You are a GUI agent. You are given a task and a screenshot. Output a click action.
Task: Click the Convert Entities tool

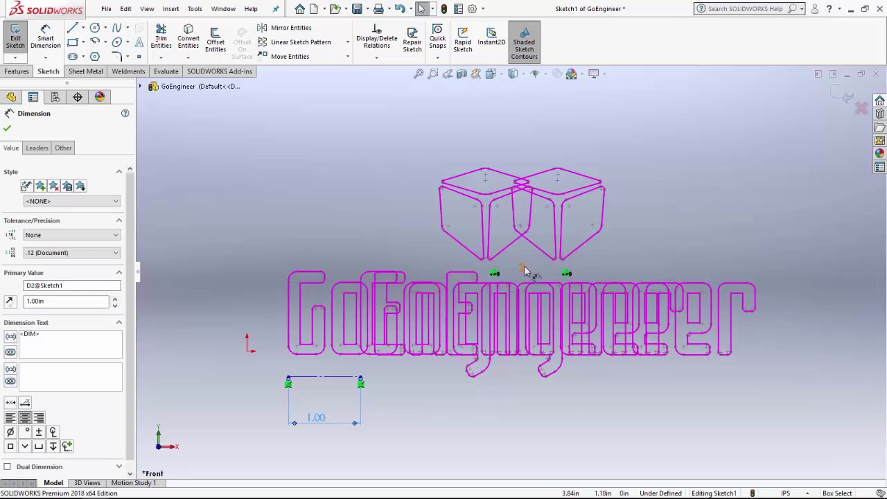click(188, 37)
